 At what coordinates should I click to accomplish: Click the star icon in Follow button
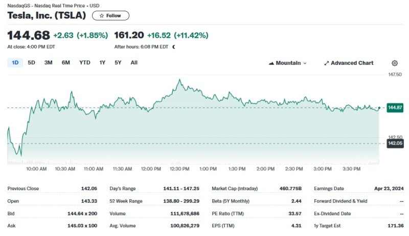101,16
